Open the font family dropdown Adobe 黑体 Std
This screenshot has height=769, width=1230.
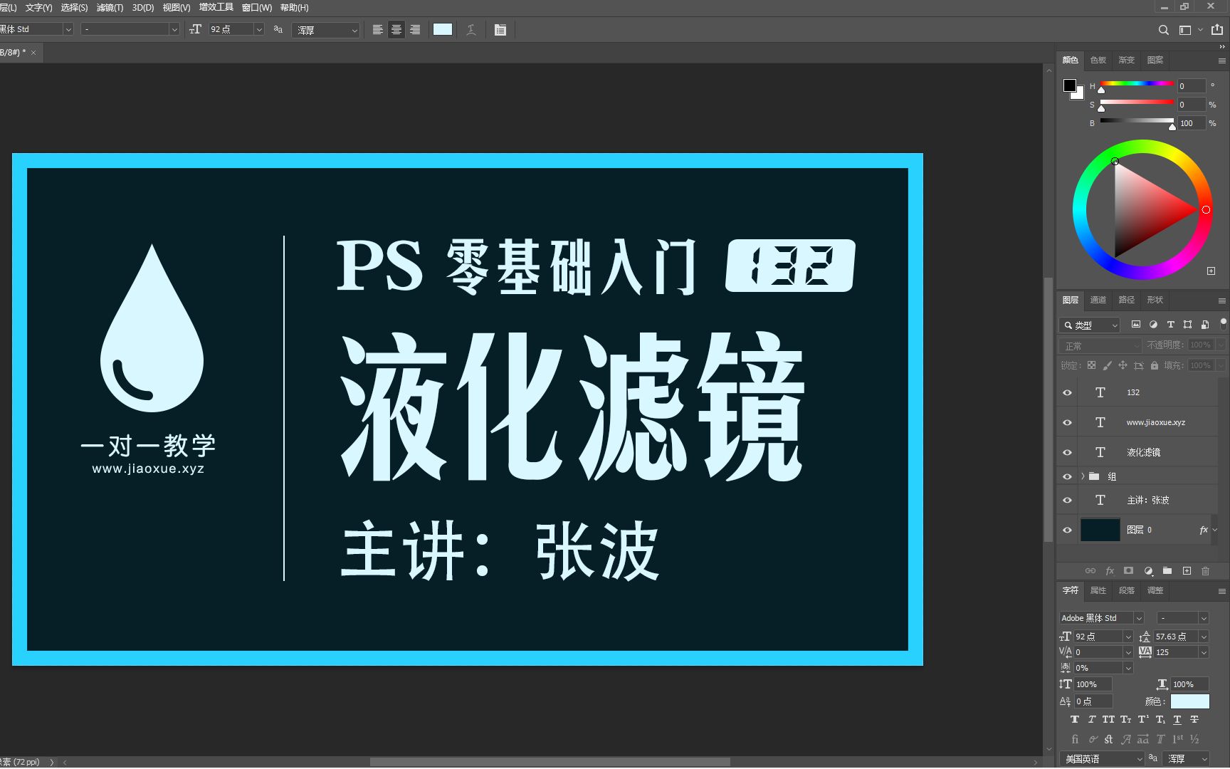click(x=1100, y=617)
